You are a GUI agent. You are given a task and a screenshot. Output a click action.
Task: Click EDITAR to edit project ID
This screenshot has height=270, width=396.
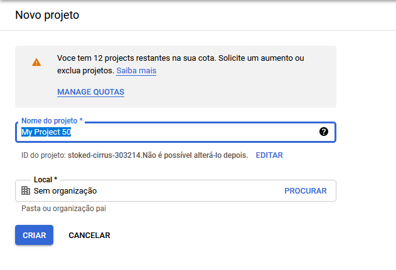pyautogui.click(x=269, y=155)
